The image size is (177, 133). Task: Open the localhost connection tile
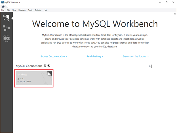[x=34, y=78]
